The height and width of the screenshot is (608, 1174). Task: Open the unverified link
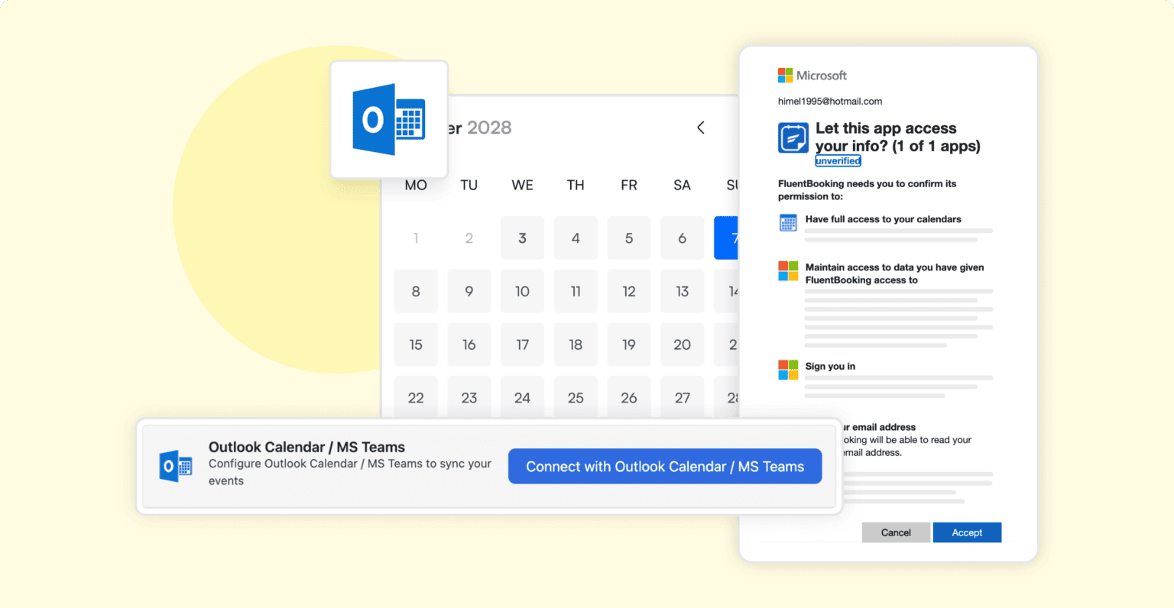coord(838,161)
